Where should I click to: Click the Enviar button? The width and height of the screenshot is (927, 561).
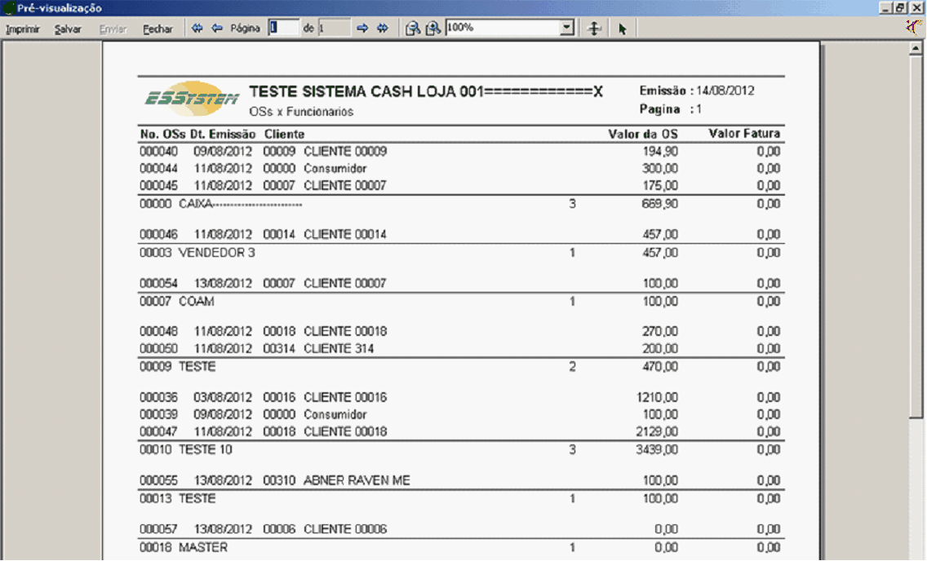pyautogui.click(x=113, y=29)
